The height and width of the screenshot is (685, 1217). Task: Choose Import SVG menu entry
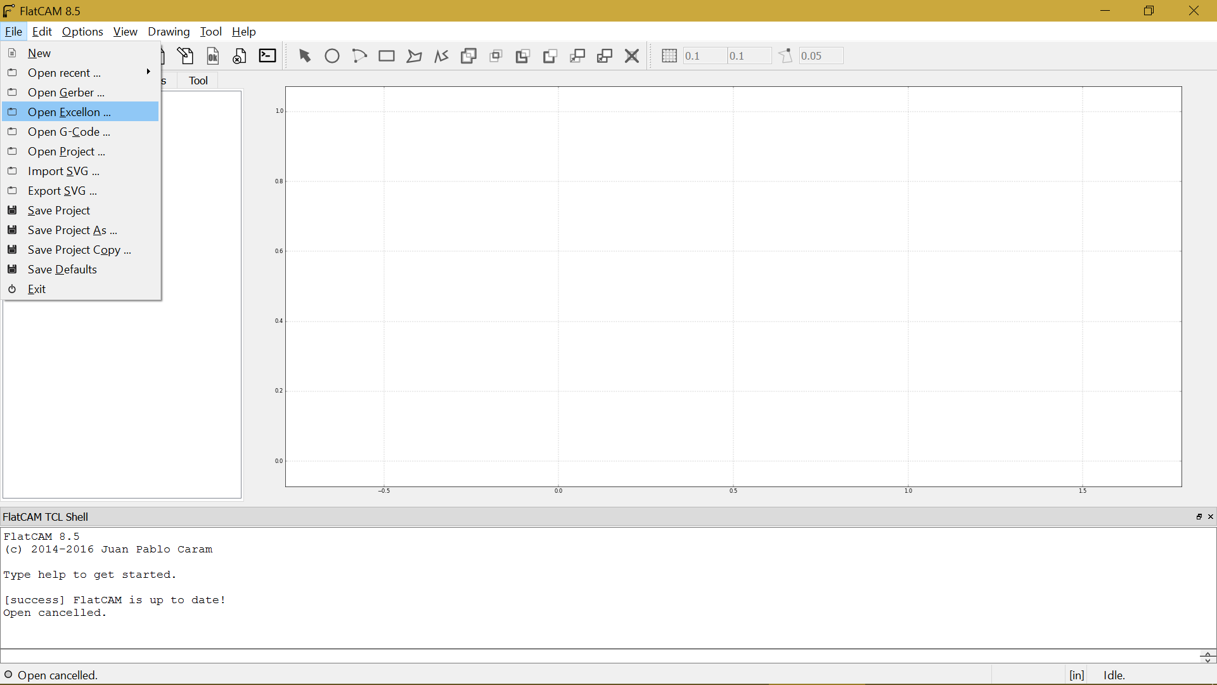point(80,171)
